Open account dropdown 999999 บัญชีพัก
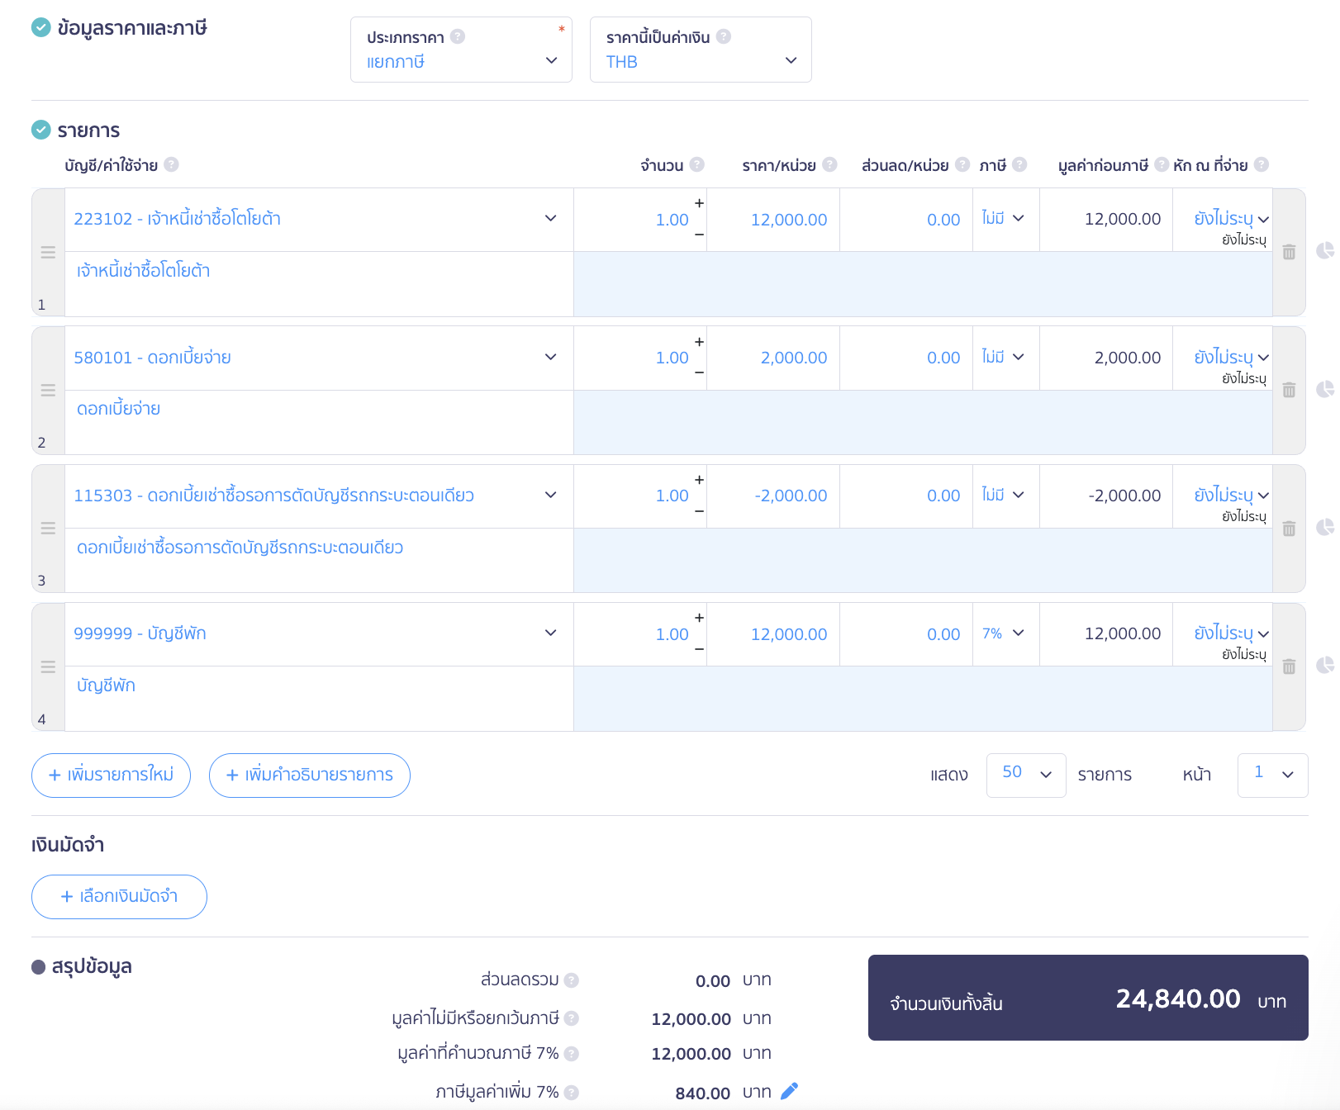This screenshot has width=1340, height=1110. pos(319,633)
